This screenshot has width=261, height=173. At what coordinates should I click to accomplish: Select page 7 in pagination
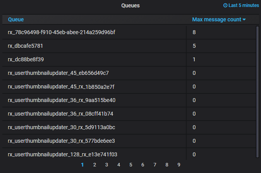pyautogui.click(x=155, y=165)
